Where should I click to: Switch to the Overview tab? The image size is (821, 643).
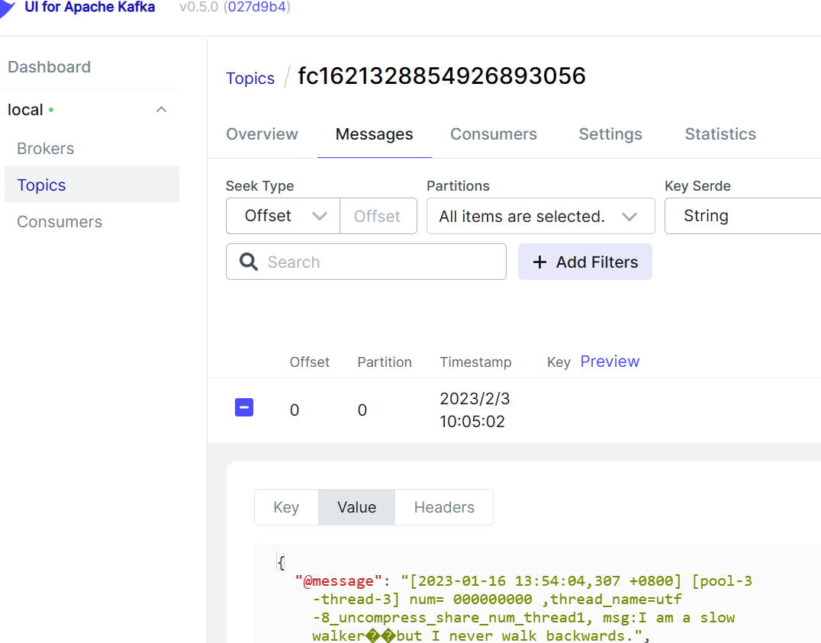coord(262,133)
